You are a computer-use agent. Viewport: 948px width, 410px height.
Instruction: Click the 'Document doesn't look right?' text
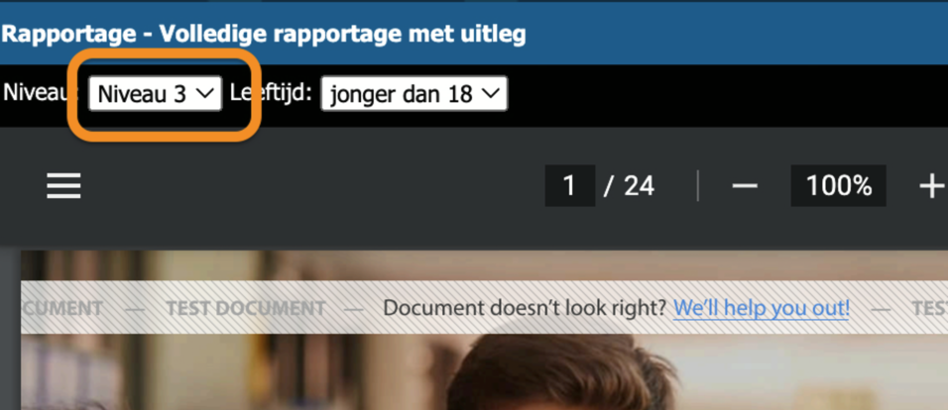pos(525,308)
